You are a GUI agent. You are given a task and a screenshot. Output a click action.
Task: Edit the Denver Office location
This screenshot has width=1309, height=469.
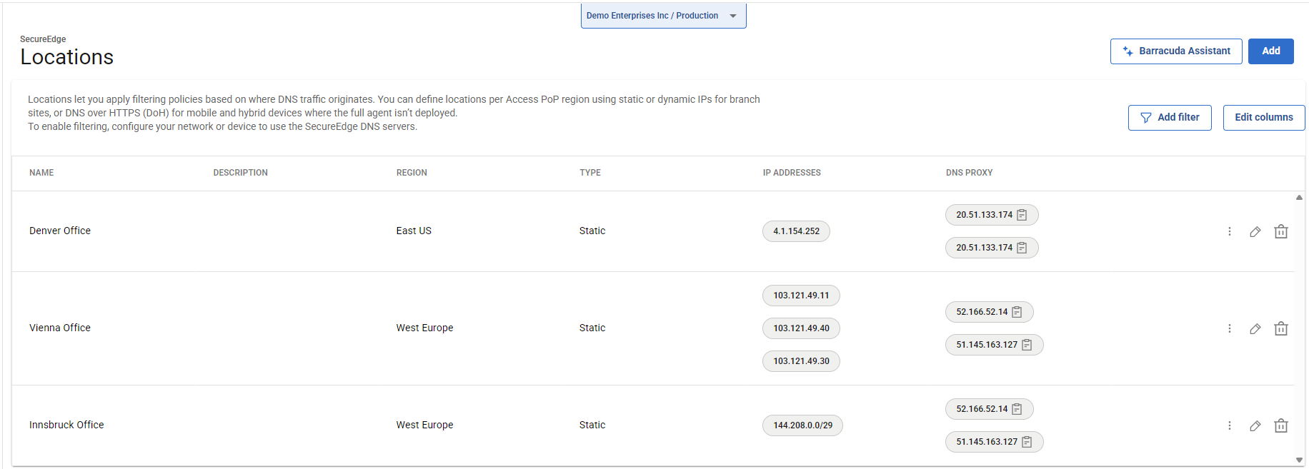point(1255,231)
